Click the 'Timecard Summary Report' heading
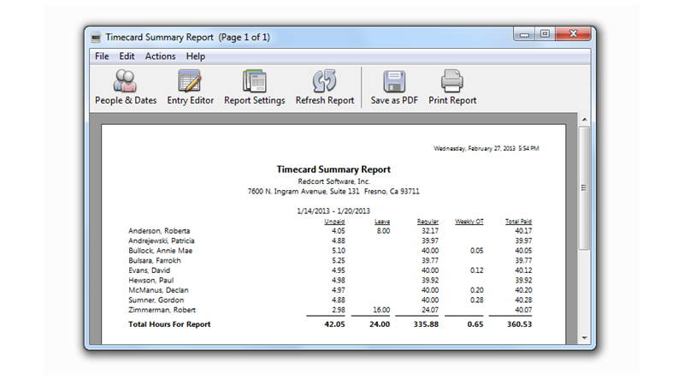This screenshot has width=684, height=380. point(333,169)
